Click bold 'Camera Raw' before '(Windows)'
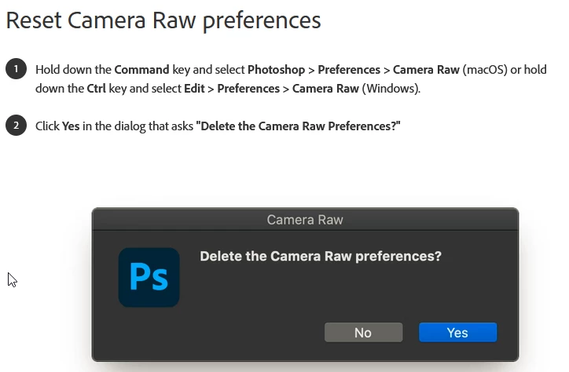This screenshot has width=569, height=372. tap(325, 89)
